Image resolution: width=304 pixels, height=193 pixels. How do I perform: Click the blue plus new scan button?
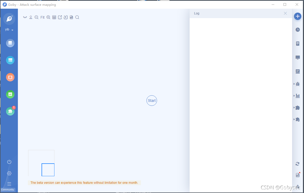pyautogui.click(x=297, y=16)
